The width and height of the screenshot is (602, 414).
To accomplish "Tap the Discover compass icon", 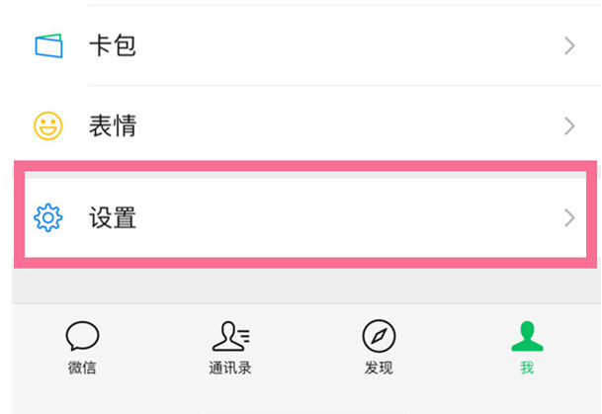I will coord(379,337).
